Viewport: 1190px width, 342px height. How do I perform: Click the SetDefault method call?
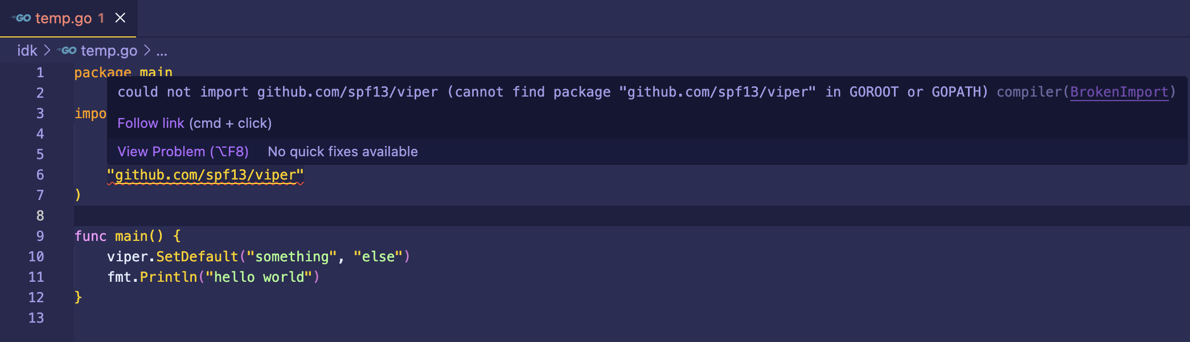(197, 257)
